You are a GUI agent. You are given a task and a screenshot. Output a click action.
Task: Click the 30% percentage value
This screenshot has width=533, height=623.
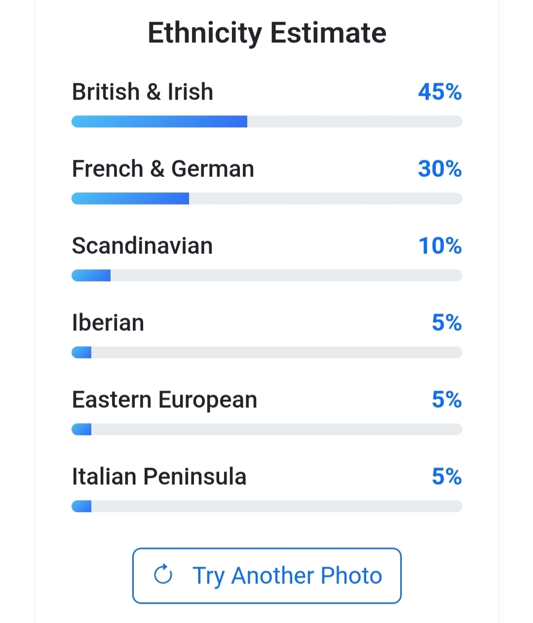(x=440, y=169)
